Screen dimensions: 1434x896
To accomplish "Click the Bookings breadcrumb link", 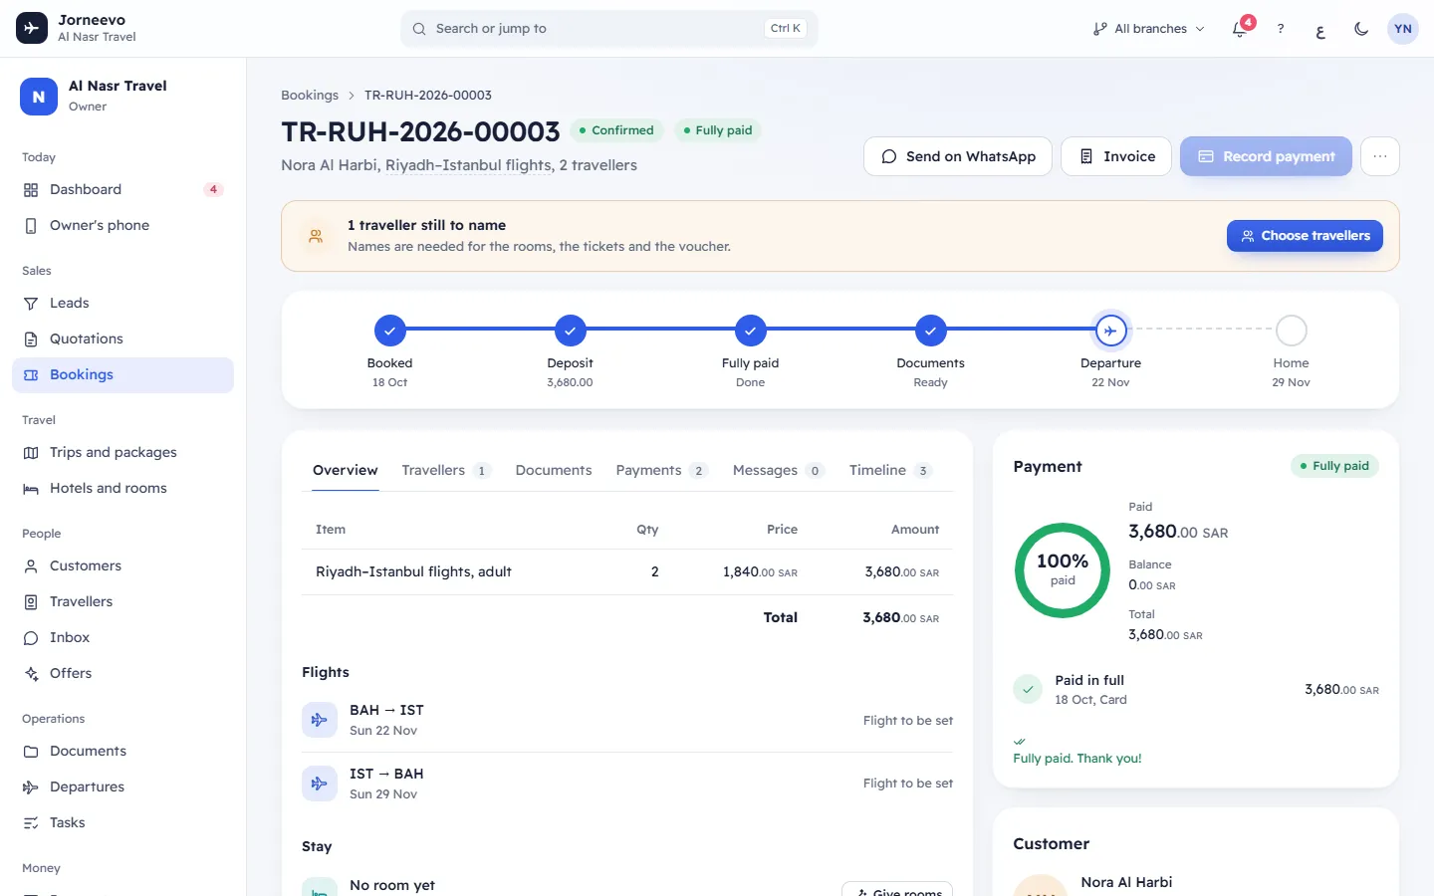I will pyautogui.click(x=310, y=96).
